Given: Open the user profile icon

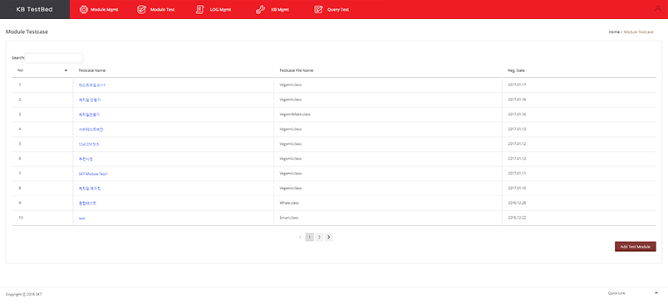Looking at the screenshot, I should [657, 8].
